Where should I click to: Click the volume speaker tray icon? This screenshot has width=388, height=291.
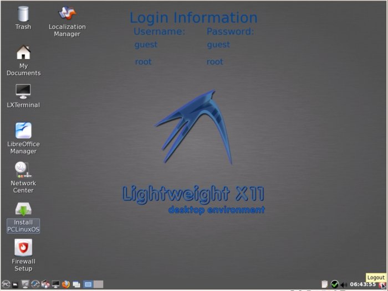coord(344,284)
